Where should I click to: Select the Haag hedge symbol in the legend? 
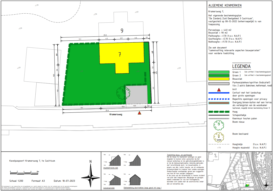(219, 112)
